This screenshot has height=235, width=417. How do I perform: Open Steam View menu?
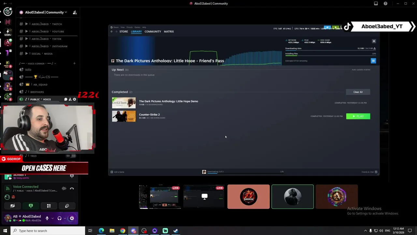(x=122, y=27)
